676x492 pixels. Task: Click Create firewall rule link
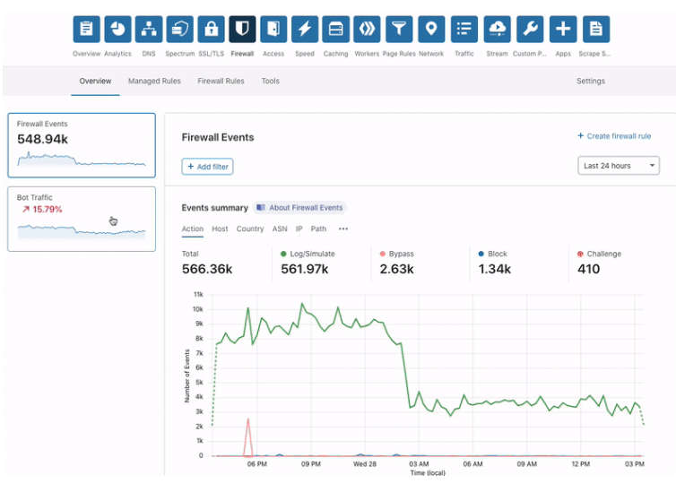tap(614, 136)
